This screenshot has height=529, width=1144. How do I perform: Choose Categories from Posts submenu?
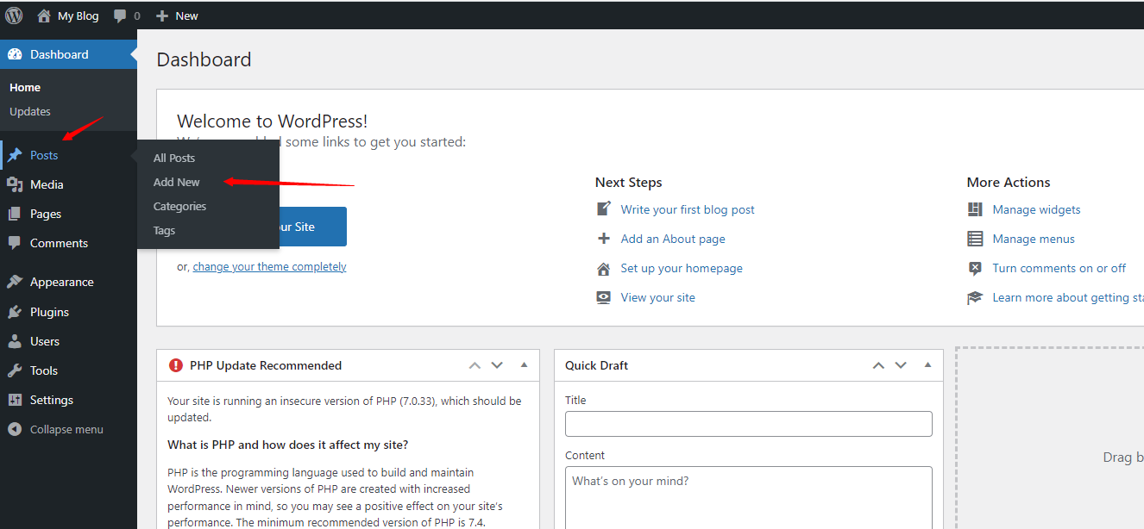click(x=179, y=206)
